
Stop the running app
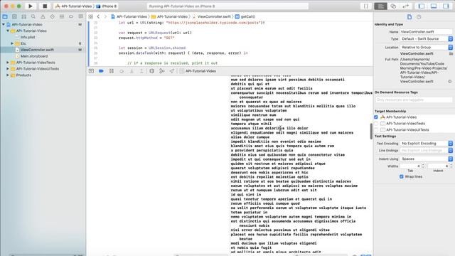click(x=45, y=6)
